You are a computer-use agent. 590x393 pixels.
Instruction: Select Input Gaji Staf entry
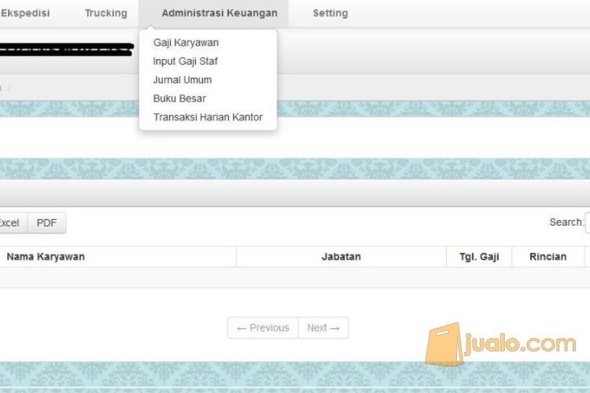(185, 61)
